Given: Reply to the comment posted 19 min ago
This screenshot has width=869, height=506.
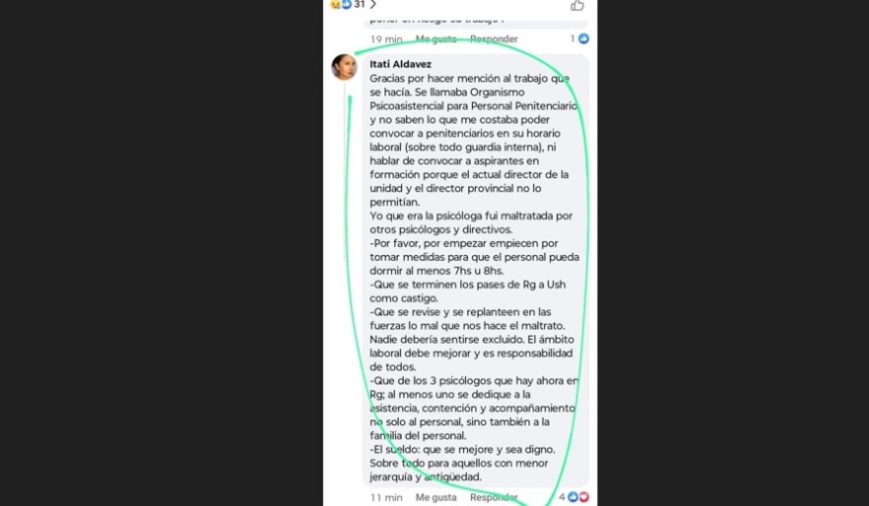Looking at the screenshot, I should point(494,40).
